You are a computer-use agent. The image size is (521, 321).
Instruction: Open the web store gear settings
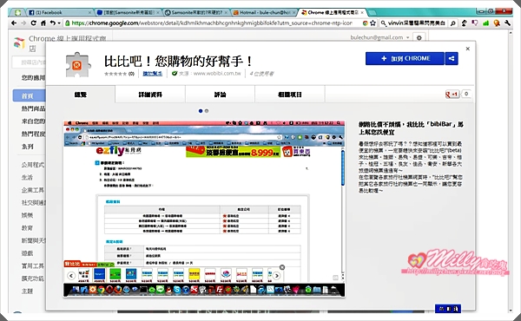click(x=419, y=37)
